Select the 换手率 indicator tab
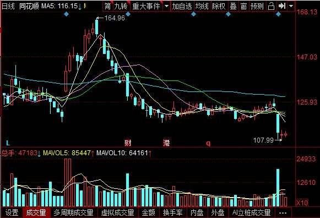Viewport: 320px width, 218px height. click(x=172, y=212)
